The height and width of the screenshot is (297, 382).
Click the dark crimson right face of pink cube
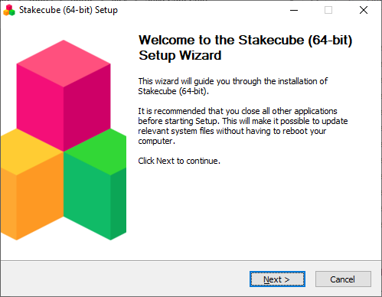coord(87,107)
